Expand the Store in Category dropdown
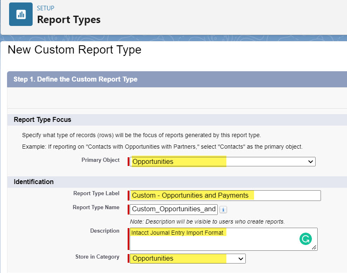The height and width of the screenshot is (273, 347). point(188,259)
